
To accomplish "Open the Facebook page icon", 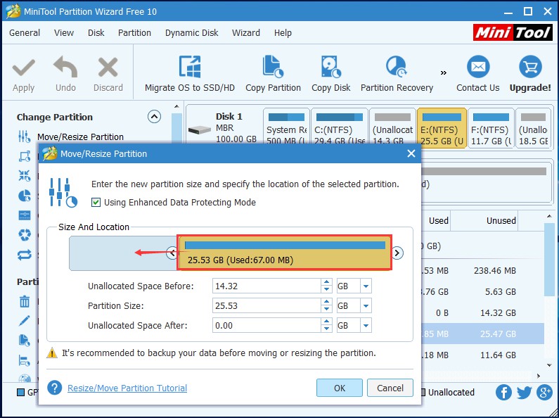I will point(503,393).
